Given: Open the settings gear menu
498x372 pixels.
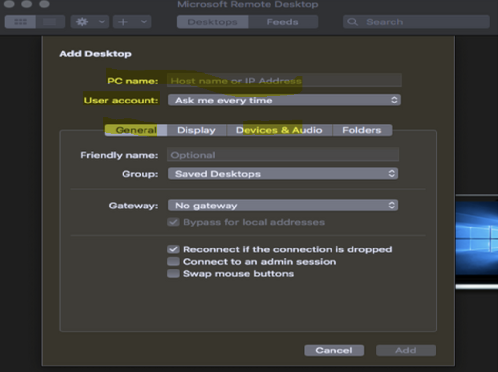Looking at the screenshot, I should point(82,22).
